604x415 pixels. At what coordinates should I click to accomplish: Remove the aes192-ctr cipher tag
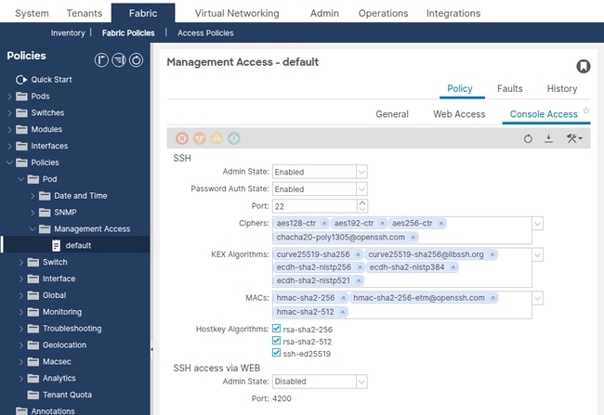point(382,224)
